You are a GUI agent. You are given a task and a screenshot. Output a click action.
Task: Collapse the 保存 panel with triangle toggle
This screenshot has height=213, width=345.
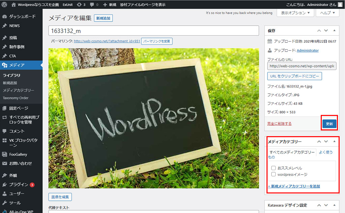pos(334,31)
